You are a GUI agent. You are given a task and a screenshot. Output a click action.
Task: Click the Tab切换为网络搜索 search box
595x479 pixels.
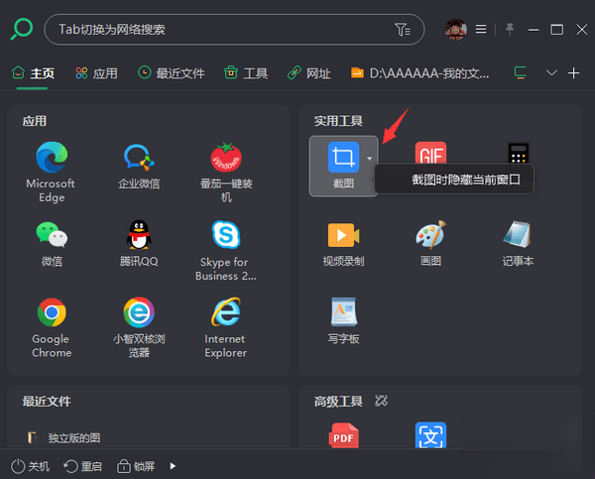[x=234, y=29]
